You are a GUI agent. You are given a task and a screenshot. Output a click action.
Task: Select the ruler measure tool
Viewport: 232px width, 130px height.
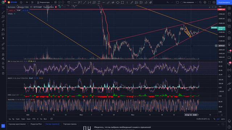[x=3, y=44]
